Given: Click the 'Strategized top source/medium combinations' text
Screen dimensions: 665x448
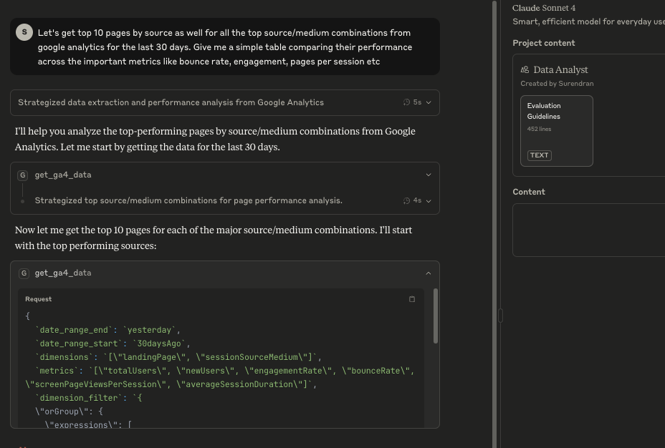Looking at the screenshot, I should coord(188,200).
